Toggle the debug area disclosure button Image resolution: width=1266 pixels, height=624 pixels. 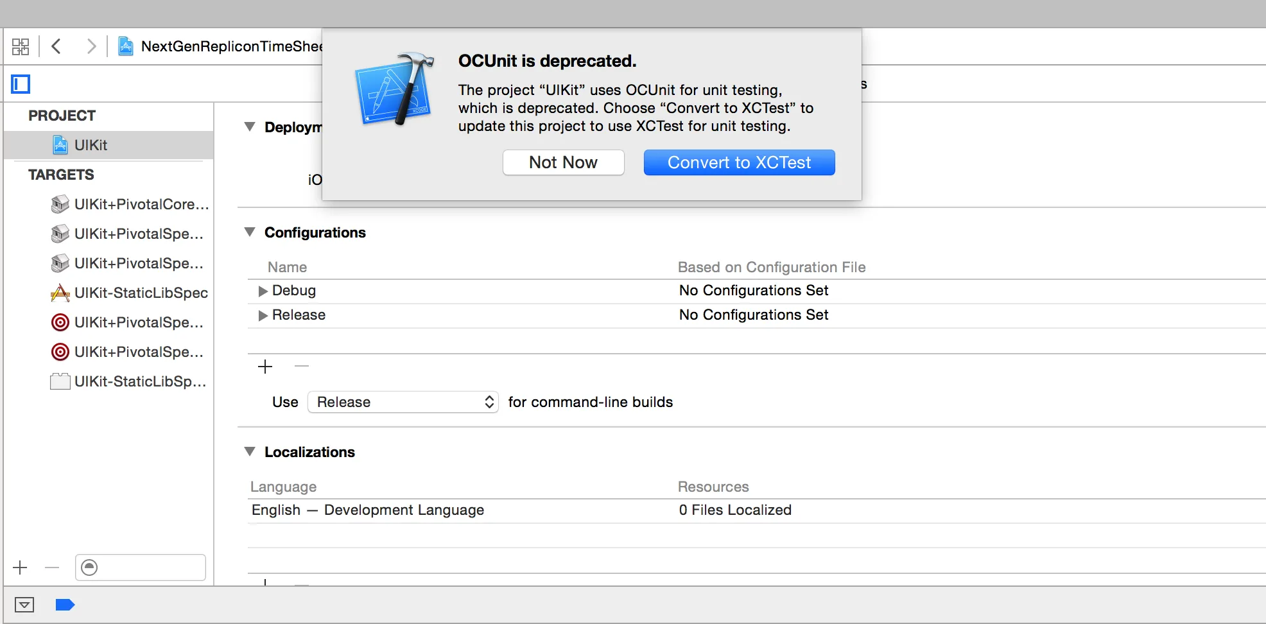tap(24, 605)
